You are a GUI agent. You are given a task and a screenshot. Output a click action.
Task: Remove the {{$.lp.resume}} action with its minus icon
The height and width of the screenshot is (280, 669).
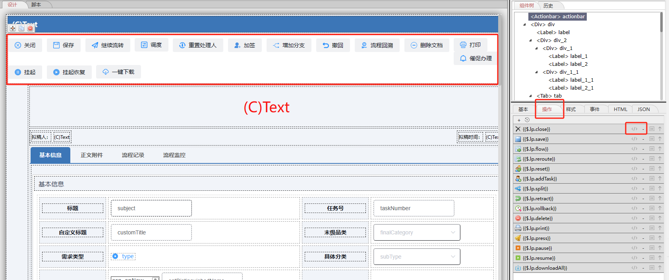tap(643, 258)
